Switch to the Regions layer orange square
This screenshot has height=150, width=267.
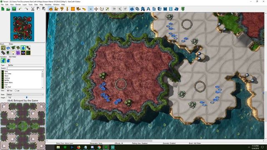coord(73,9)
